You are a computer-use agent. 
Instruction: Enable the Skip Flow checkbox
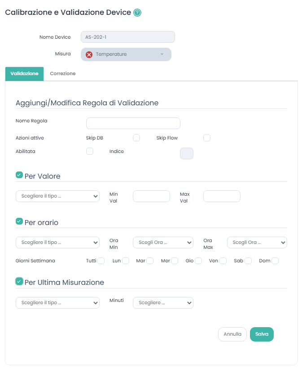tap(207, 138)
